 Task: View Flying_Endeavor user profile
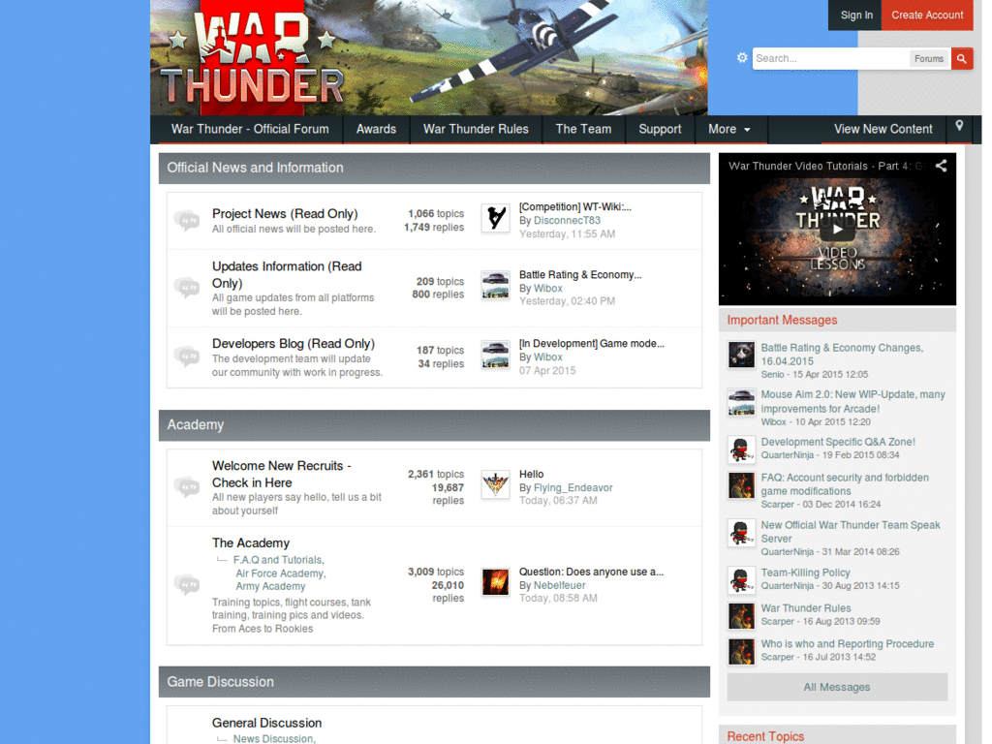click(573, 488)
